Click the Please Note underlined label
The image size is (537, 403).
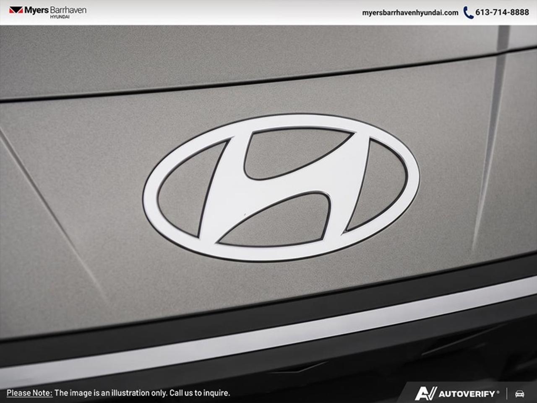29,393
